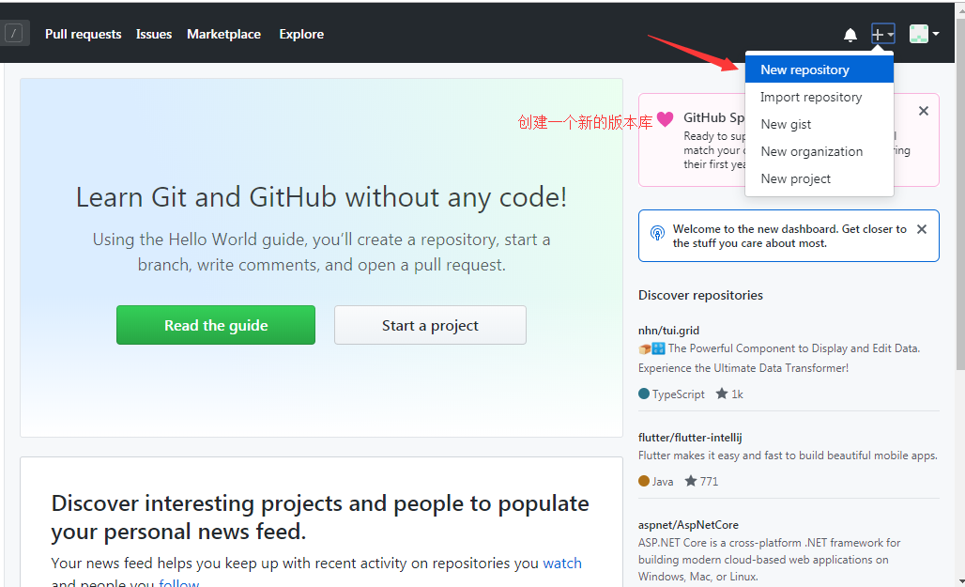
Task: Click the star count 1k for tui.grid
Action: 729,394
